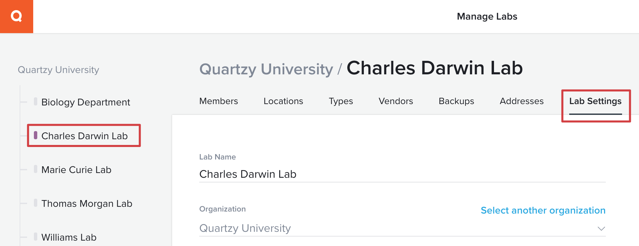Switch to the Members tab
Image resolution: width=639 pixels, height=246 pixels.
pos(218,101)
